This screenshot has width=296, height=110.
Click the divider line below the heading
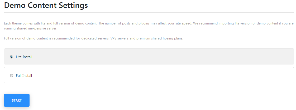pos(149,12)
